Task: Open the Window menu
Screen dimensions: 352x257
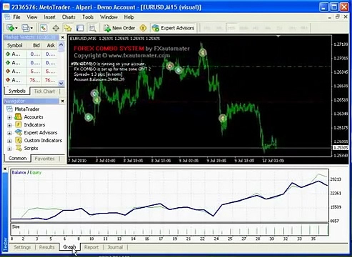Action: pos(109,17)
